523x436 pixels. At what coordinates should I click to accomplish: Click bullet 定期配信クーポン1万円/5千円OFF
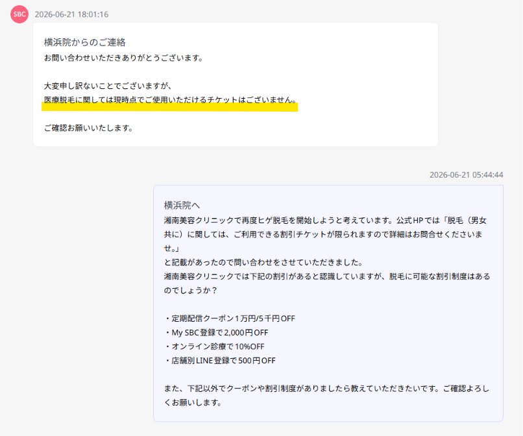(x=230, y=319)
